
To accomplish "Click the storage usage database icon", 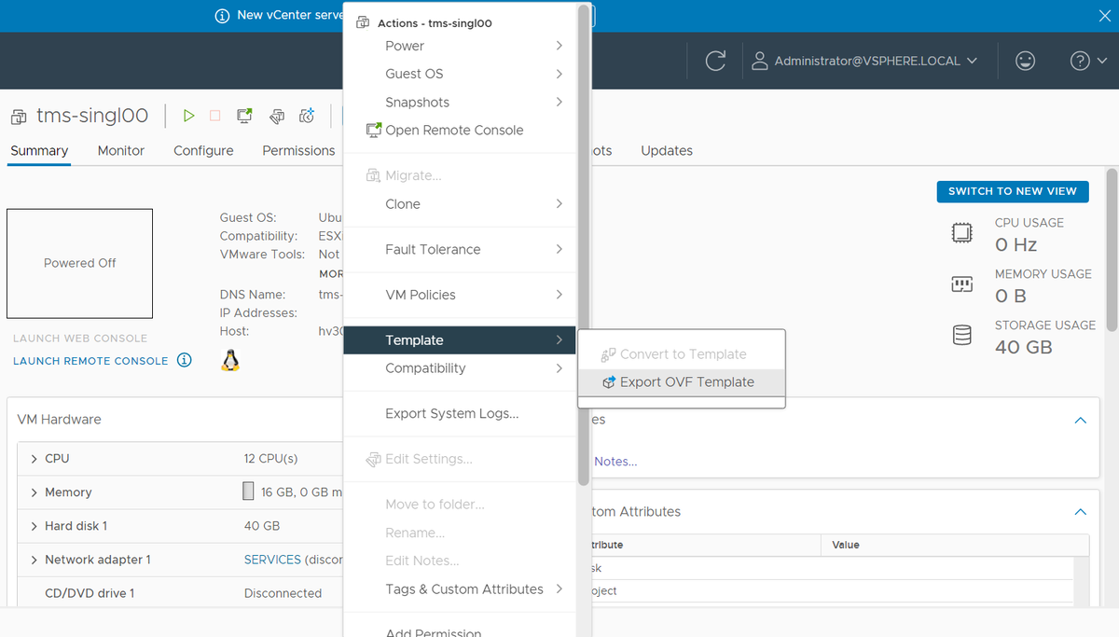I will click(962, 336).
